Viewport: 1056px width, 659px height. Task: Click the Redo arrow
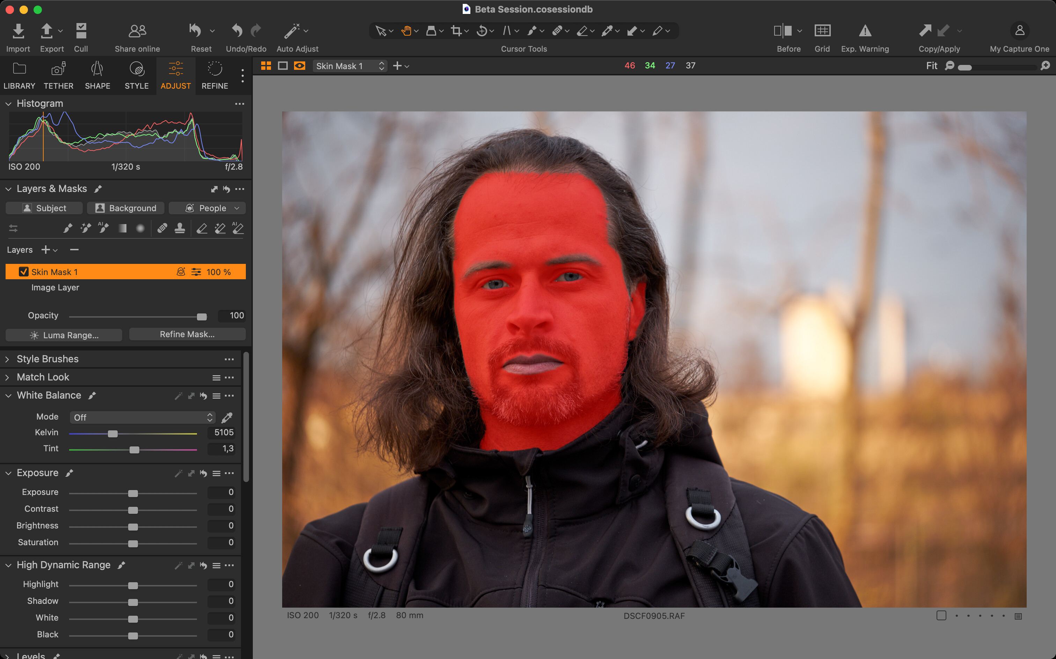tap(256, 30)
